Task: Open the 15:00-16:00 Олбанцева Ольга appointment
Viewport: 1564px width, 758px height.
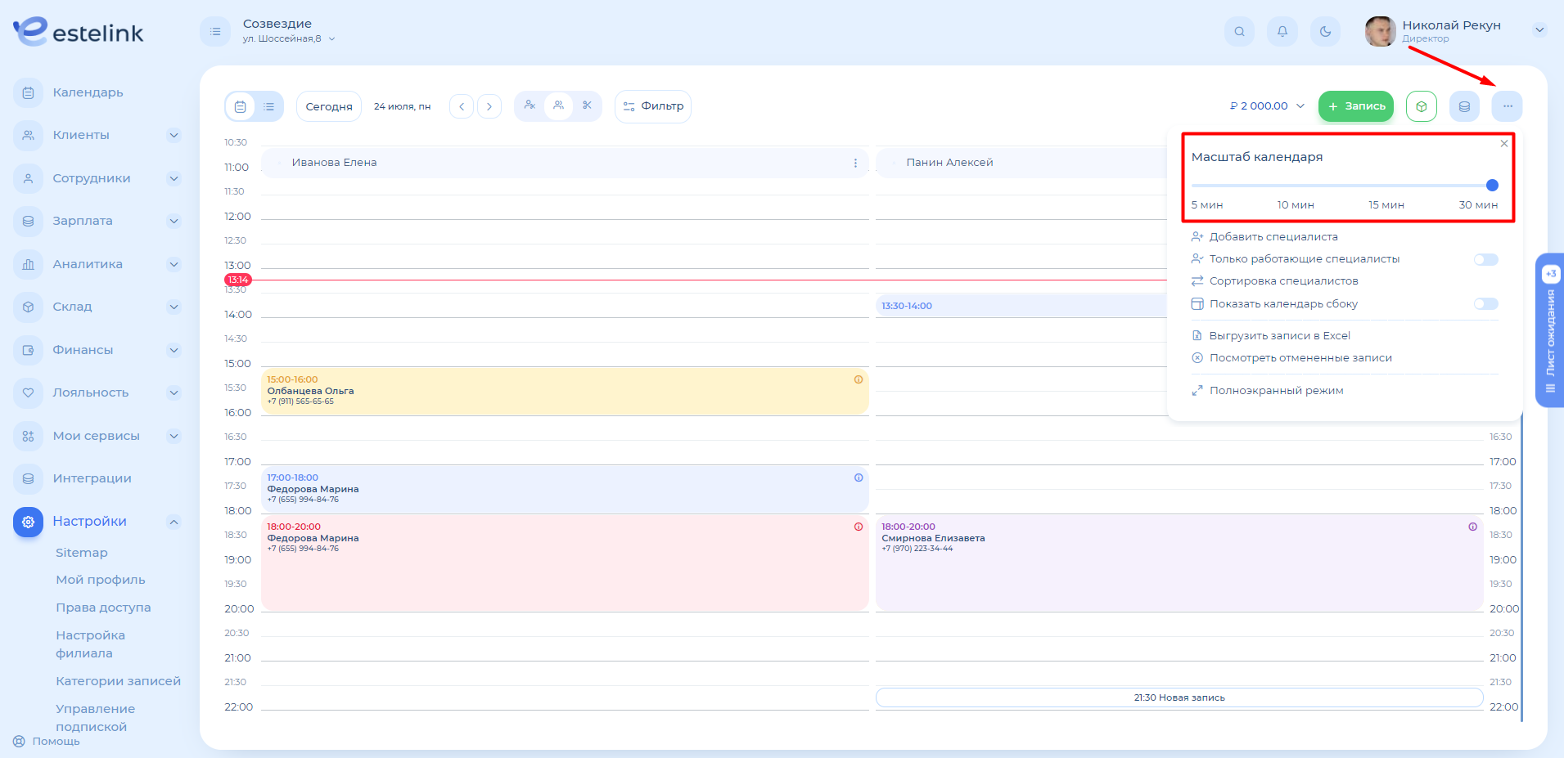Action: click(x=564, y=391)
